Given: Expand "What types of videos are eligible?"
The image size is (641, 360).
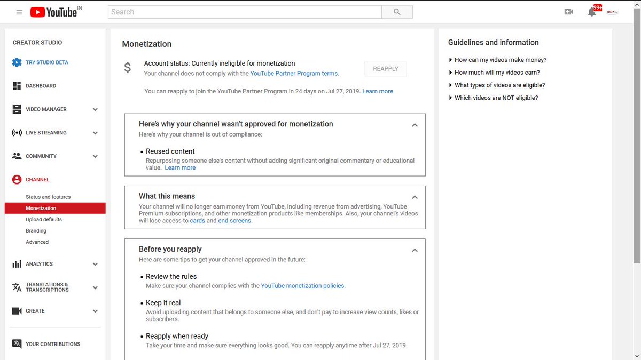Looking at the screenshot, I should pos(497,85).
